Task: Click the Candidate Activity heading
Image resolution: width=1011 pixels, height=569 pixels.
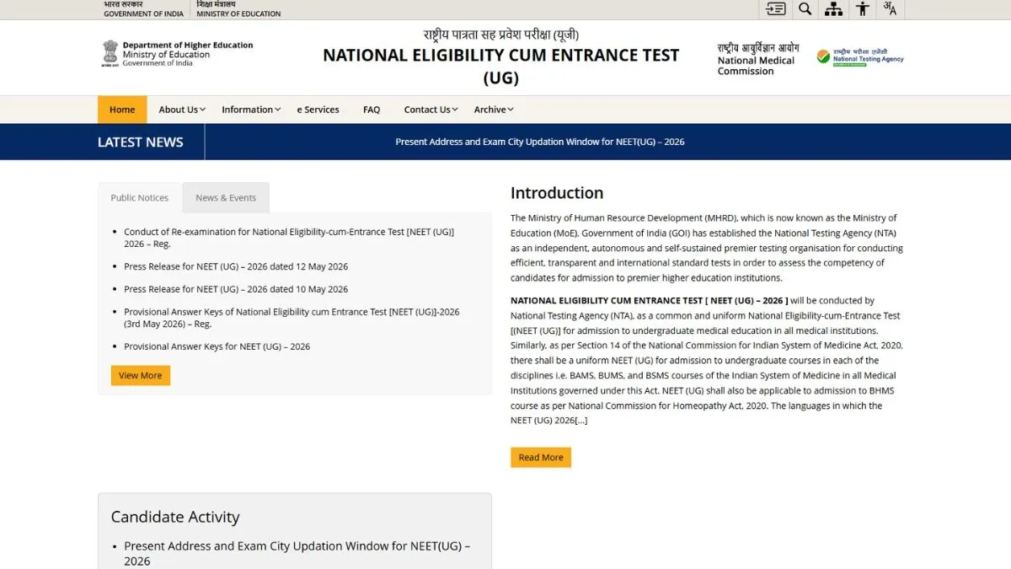Action: pyautogui.click(x=175, y=517)
